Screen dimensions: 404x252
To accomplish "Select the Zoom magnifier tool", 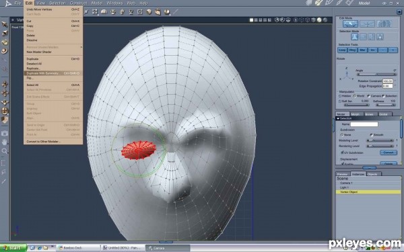I will pyautogui.click(x=5, y=151).
